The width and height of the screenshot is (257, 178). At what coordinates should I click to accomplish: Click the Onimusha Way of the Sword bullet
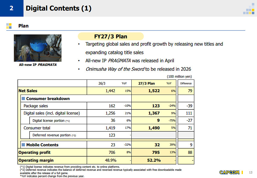click(138, 69)
